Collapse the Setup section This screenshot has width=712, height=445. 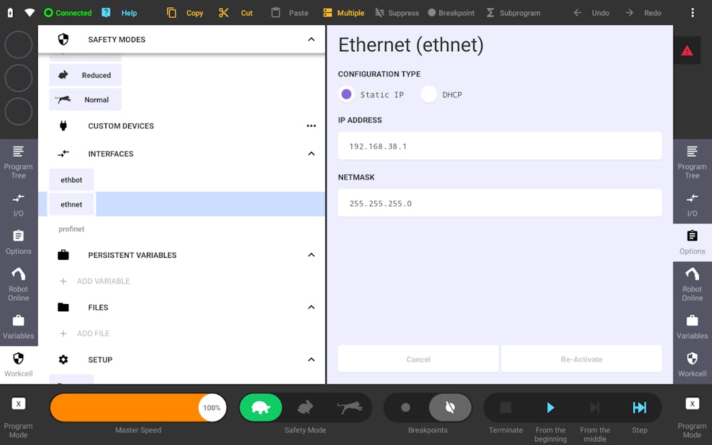pos(311,360)
